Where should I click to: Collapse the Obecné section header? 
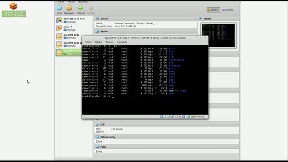[146, 19]
